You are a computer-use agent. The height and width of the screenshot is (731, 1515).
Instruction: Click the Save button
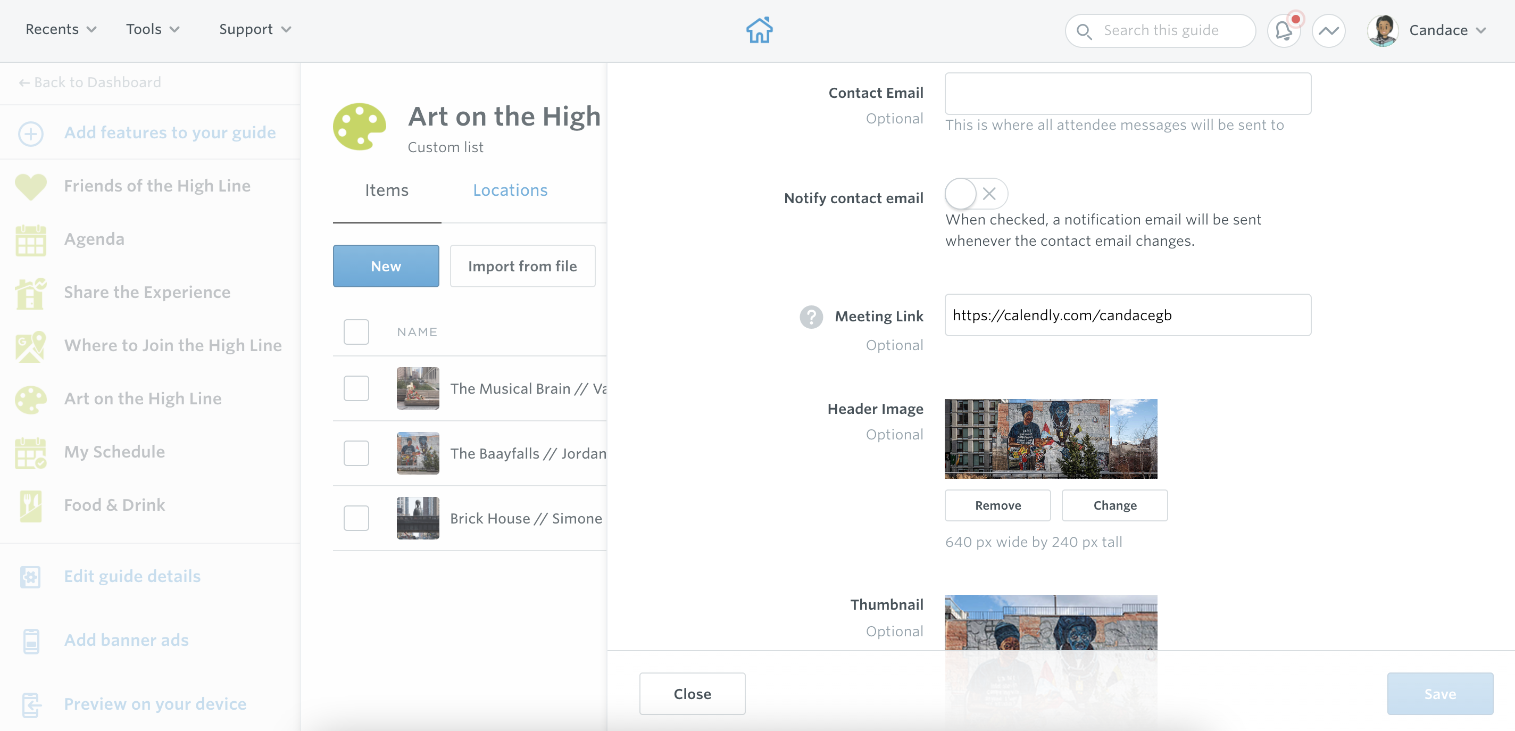point(1439,693)
